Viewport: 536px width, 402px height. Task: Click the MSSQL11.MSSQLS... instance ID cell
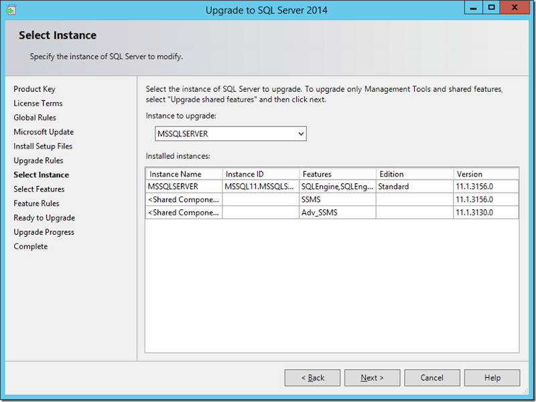pyautogui.click(x=261, y=187)
